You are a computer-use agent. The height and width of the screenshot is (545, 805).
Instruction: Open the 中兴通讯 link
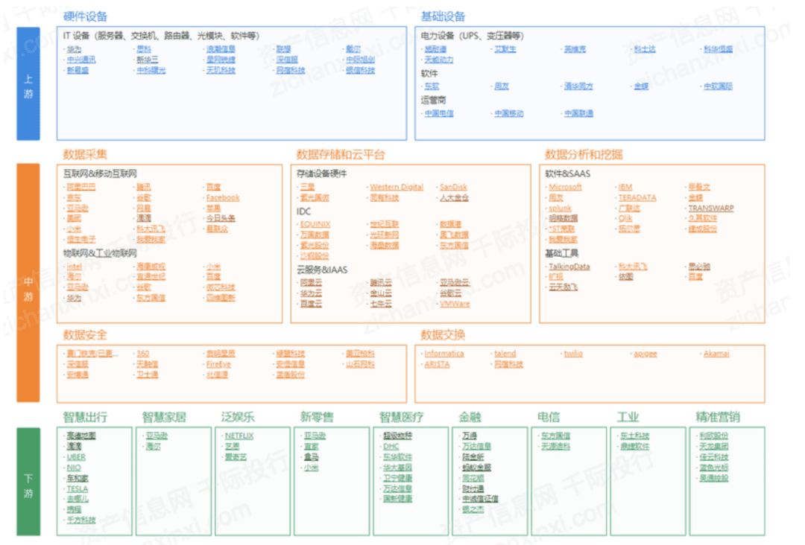[x=80, y=60]
